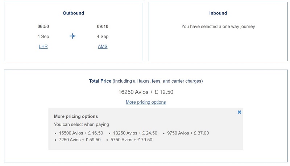The height and width of the screenshot is (166, 290).
Task: Click the Inbound section heading
Action: pos(218,13)
